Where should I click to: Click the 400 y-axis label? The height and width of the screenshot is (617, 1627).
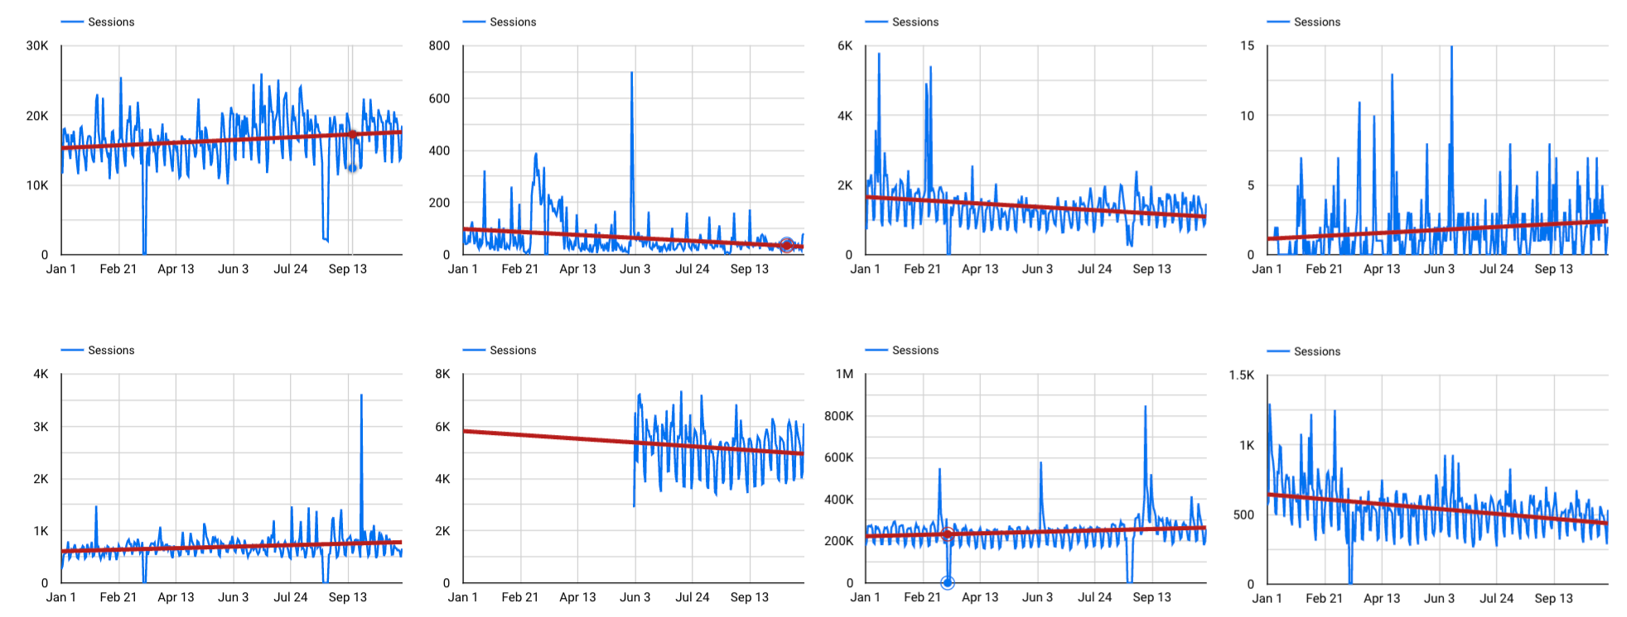[x=440, y=151]
